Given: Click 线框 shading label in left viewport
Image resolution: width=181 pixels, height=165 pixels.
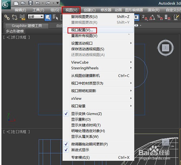Looking at the screenshot, I should point(23,132).
